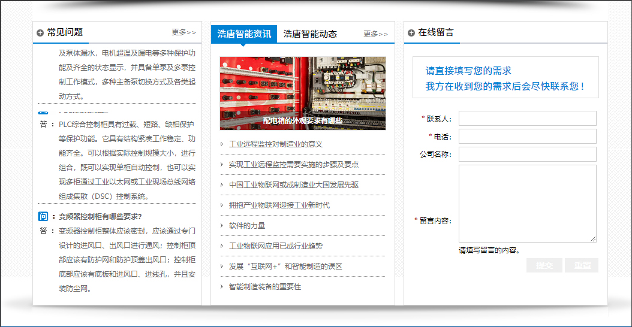Open 更多>> in the news panel

375,34
